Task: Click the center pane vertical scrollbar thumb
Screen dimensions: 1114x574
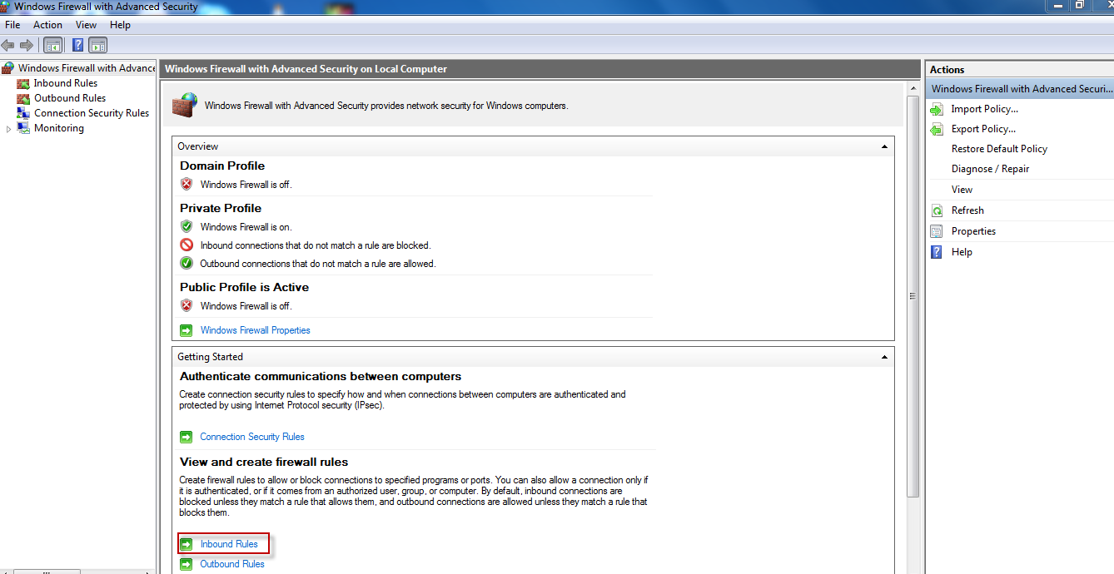Action: pyautogui.click(x=913, y=296)
